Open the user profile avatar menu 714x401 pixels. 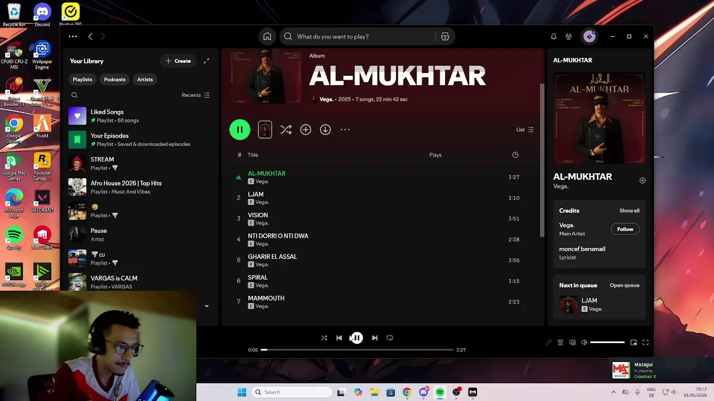click(590, 36)
